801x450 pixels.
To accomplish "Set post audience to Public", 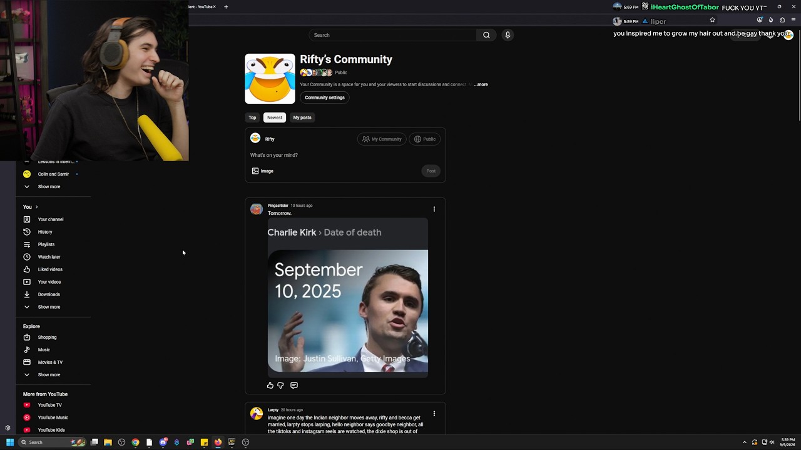I will point(424,139).
